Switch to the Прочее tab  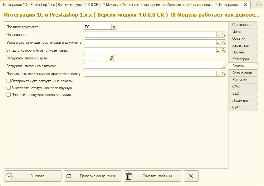tap(243, 52)
